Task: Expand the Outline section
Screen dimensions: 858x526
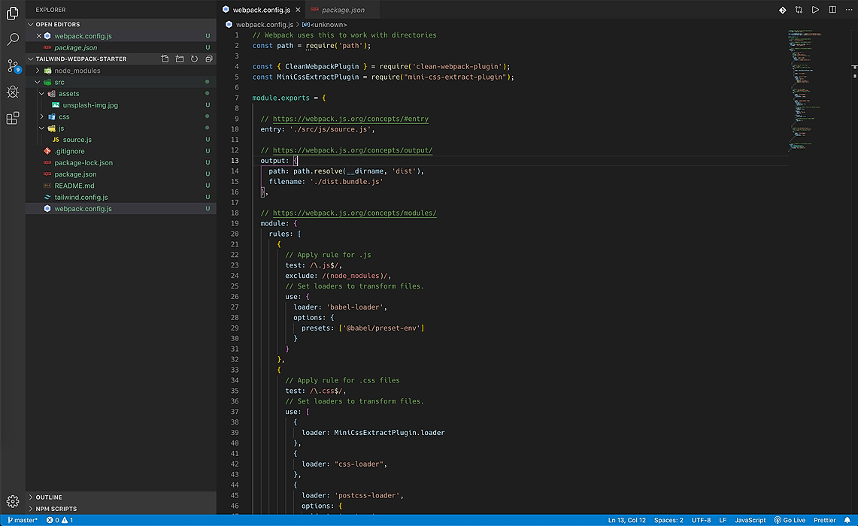Action: pos(49,497)
